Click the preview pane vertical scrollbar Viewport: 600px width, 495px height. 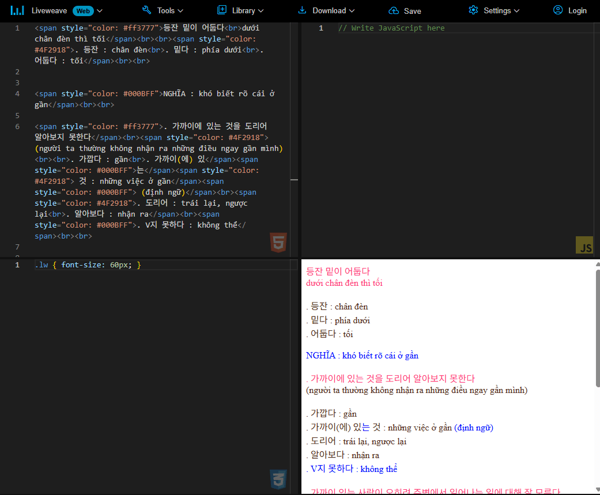tap(597, 328)
